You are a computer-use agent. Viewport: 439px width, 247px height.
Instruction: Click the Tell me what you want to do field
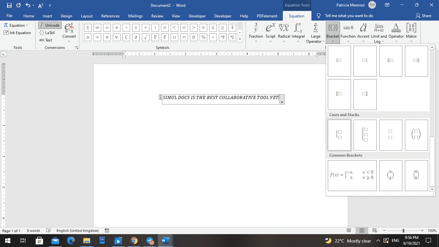pos(349,15)
